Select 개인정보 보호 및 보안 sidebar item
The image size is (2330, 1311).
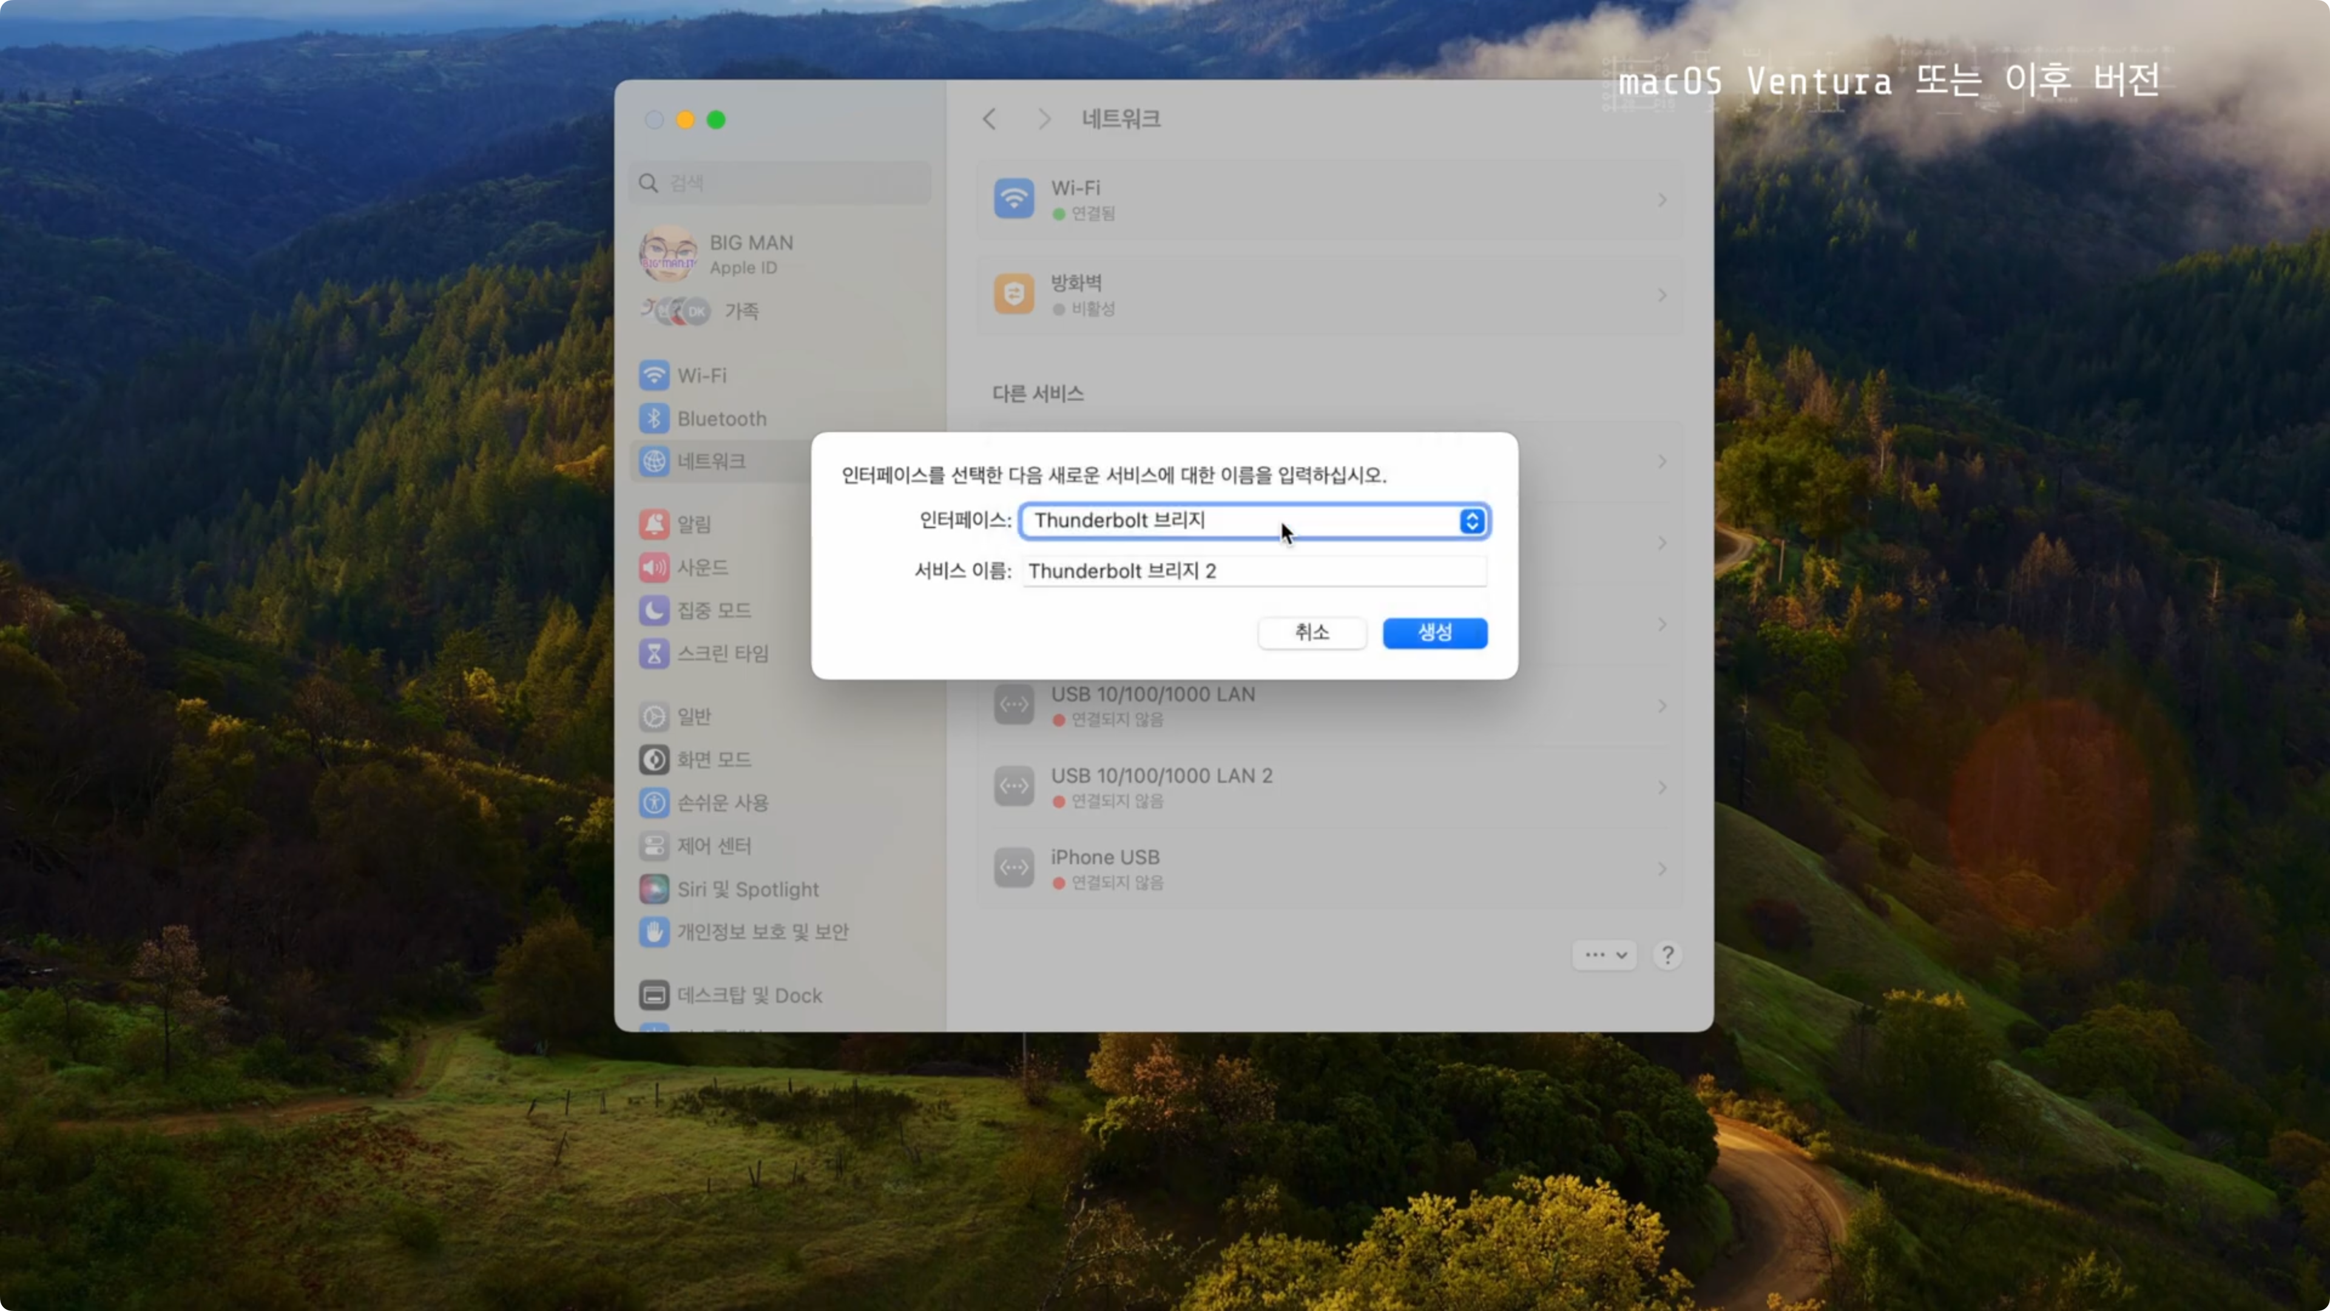click(761, 932)
